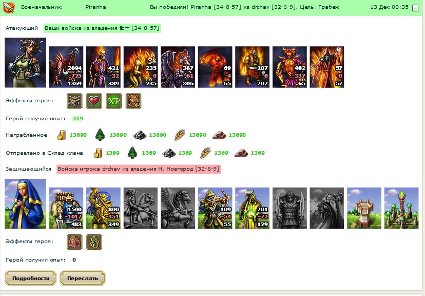425x296 pixels.
Task: Click the siege cart hero effect icon
Action: [74, 101]
